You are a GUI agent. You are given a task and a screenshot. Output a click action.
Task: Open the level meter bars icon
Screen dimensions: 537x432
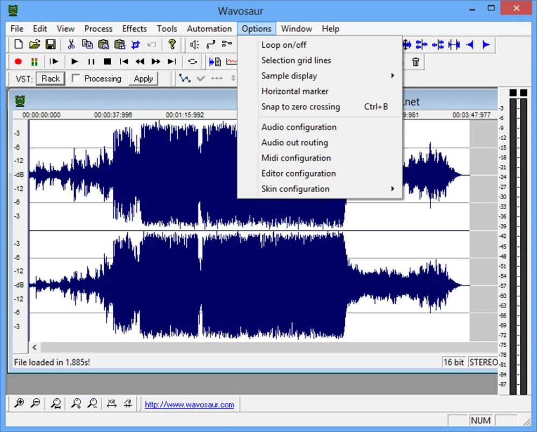click(34, 62)
